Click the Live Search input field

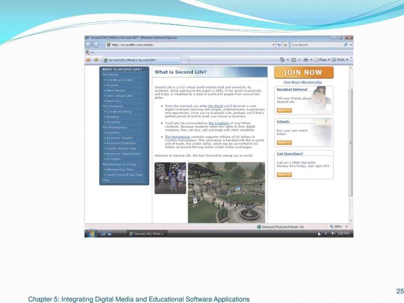317,45
